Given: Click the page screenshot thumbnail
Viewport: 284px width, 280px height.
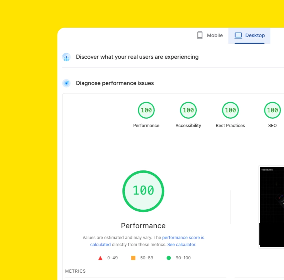Looking at the screenshot, I should [x=271, y=207].
